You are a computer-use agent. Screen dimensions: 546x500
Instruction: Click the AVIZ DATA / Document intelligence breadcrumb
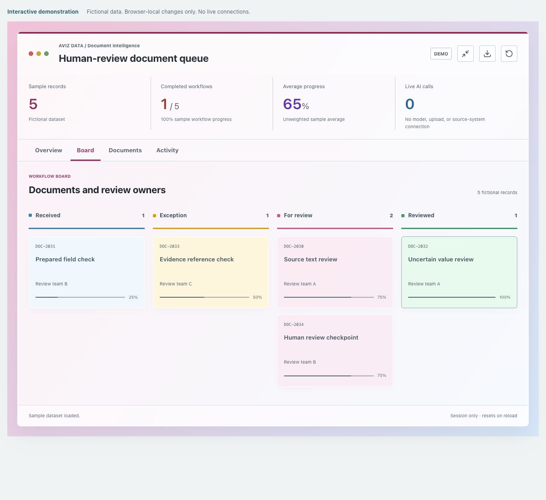click(99, 46)
